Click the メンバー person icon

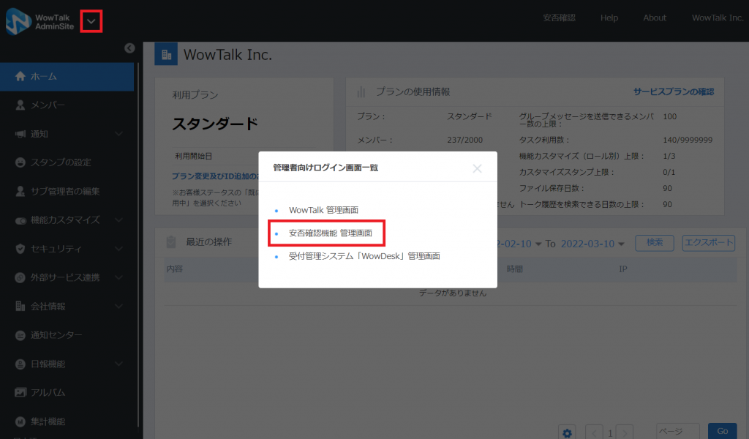(x=20, y=105)
